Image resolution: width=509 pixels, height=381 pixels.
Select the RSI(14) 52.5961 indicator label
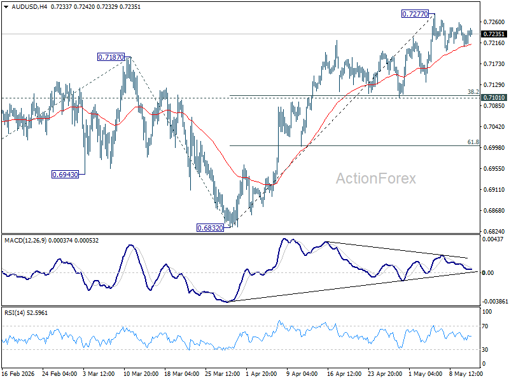click(x=26, y=313)
